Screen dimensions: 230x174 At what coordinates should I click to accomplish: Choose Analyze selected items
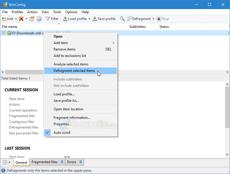tap(80, 64)
